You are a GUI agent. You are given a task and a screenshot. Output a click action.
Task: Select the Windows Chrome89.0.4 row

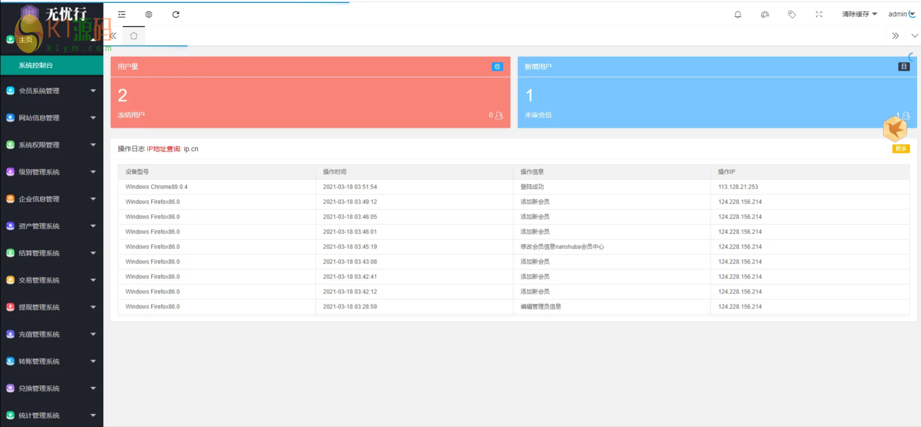pos(513,187)
